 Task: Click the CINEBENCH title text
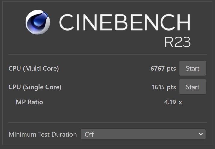click(x=124, y=22)
